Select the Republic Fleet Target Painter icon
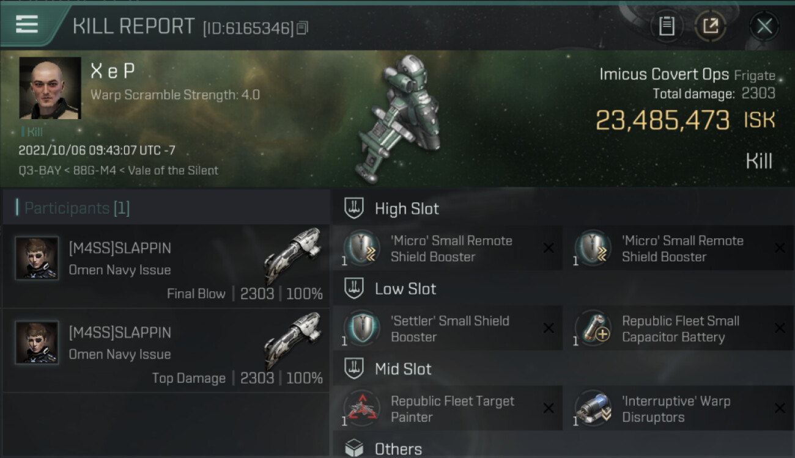The image size is (795, 458). pyautogui.click(x=361, y=408)
